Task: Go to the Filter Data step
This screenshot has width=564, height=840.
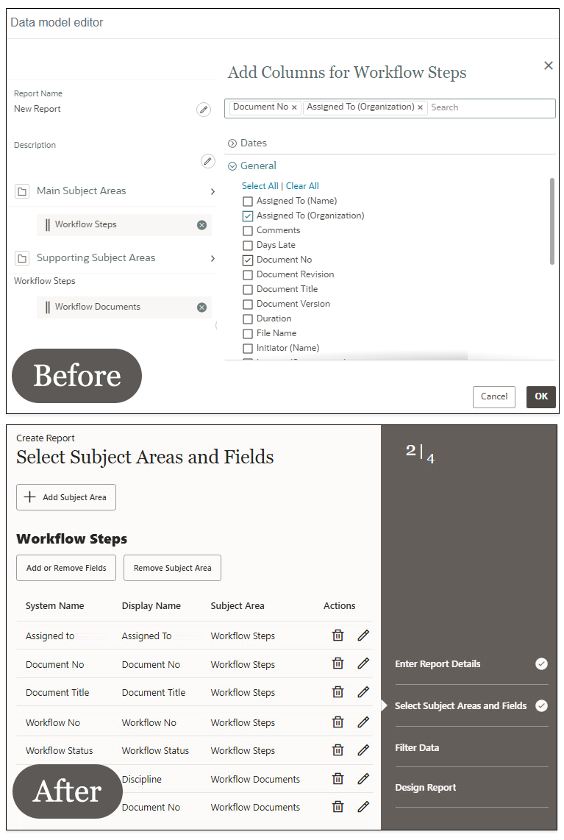Action: click(x=417, y=747)
